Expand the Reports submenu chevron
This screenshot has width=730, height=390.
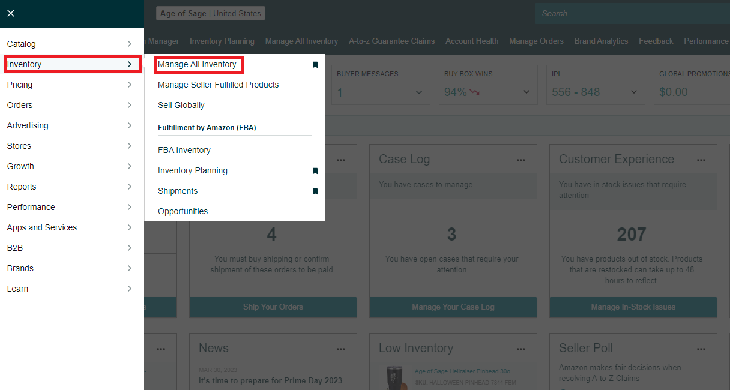130,187
